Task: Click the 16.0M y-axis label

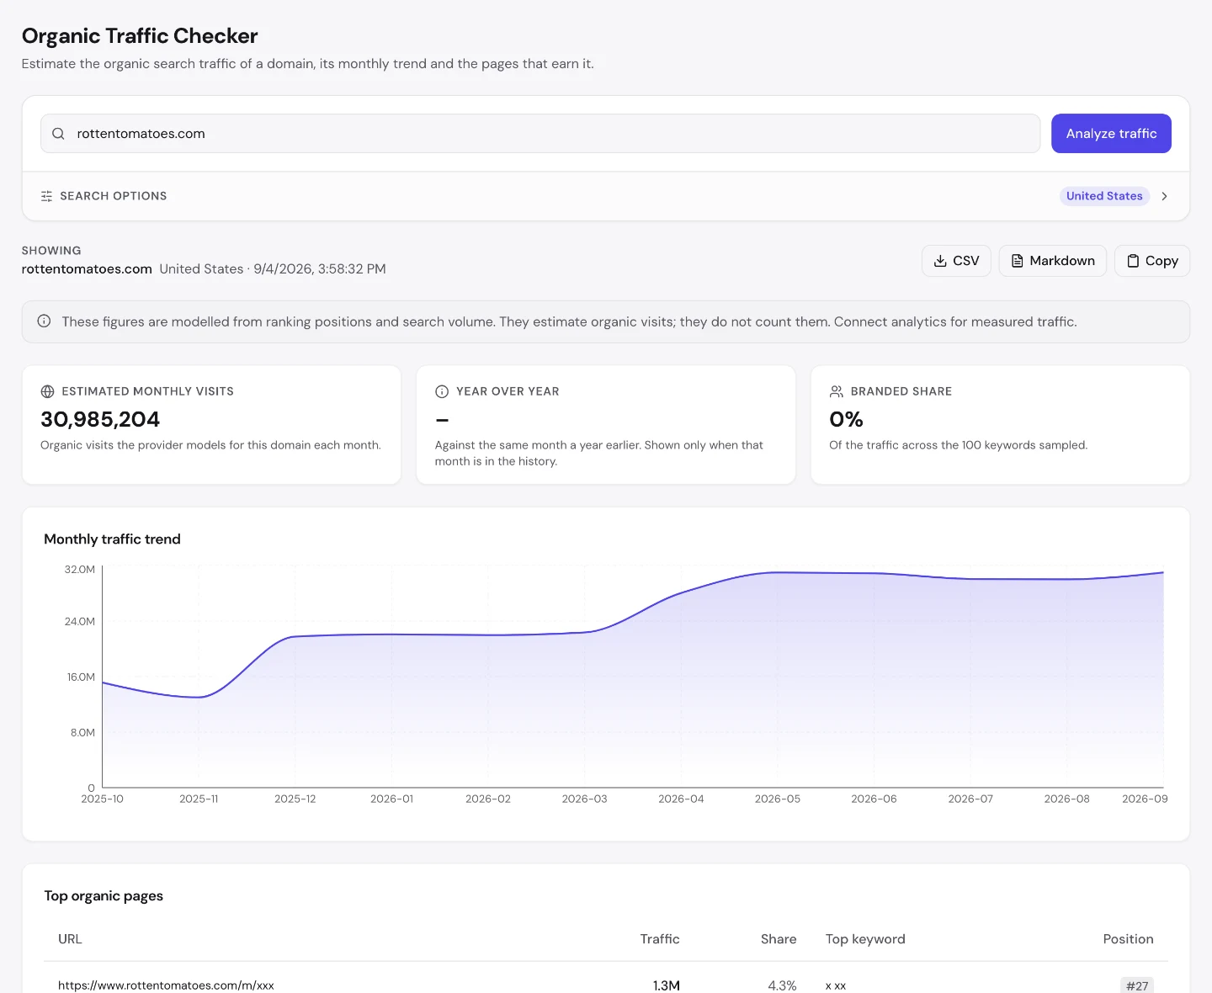Action: 81,677
